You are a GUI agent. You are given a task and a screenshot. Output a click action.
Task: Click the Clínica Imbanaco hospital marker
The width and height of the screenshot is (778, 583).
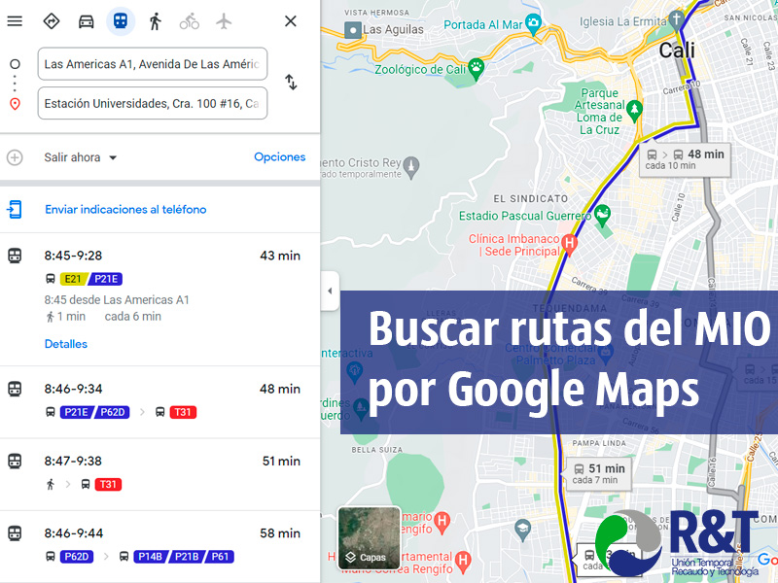[x=569, y=245]
